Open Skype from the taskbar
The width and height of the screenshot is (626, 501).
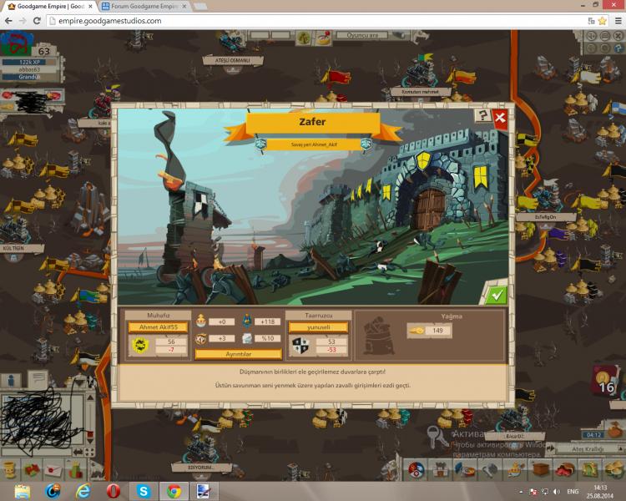click(143, 491)
